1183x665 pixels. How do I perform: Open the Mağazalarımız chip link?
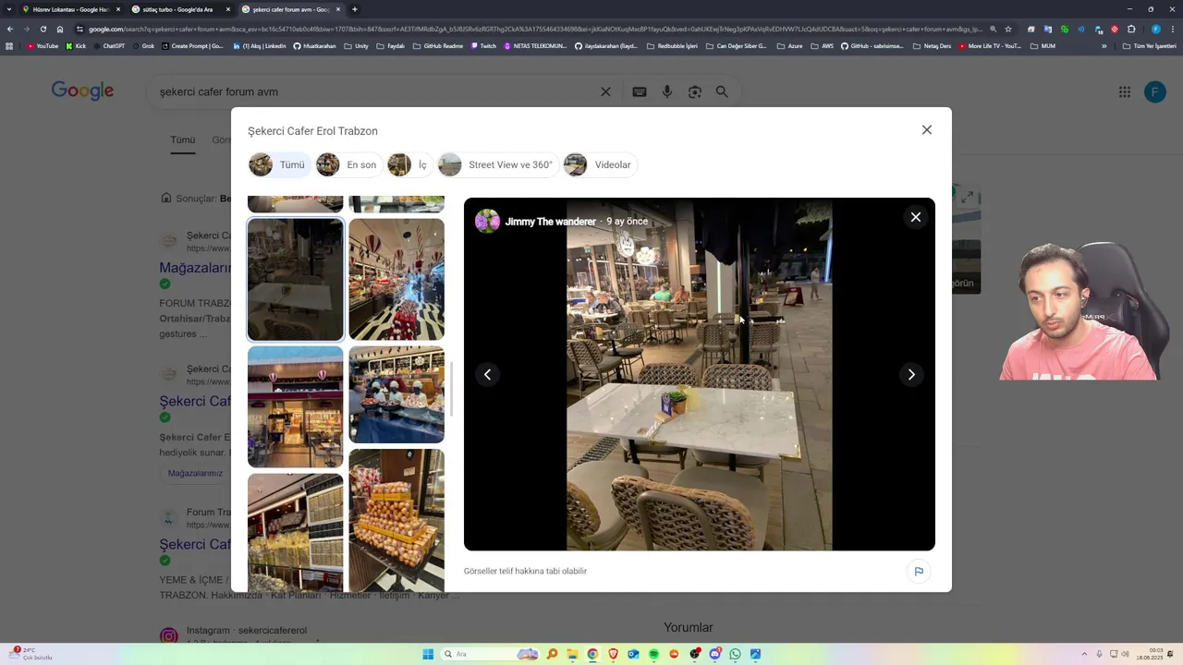[x=195, y=473]
